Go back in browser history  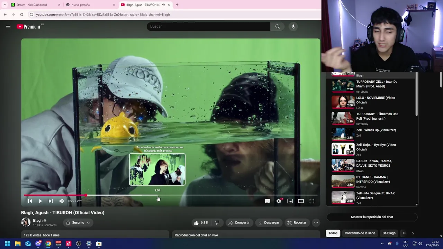pos(5,15)
